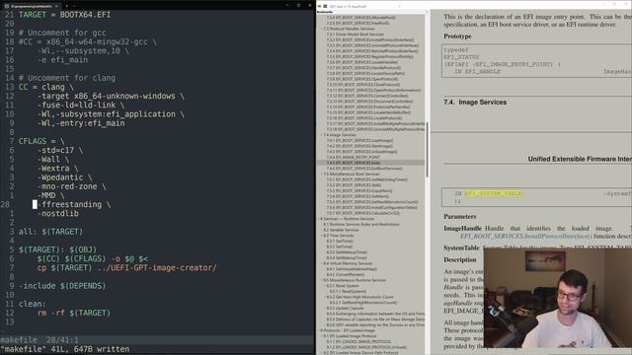Viewport: 632px width, 355px height.
Task: Collapse the 8.3 Time Services bookmark
Action: [x=322, y=236]
